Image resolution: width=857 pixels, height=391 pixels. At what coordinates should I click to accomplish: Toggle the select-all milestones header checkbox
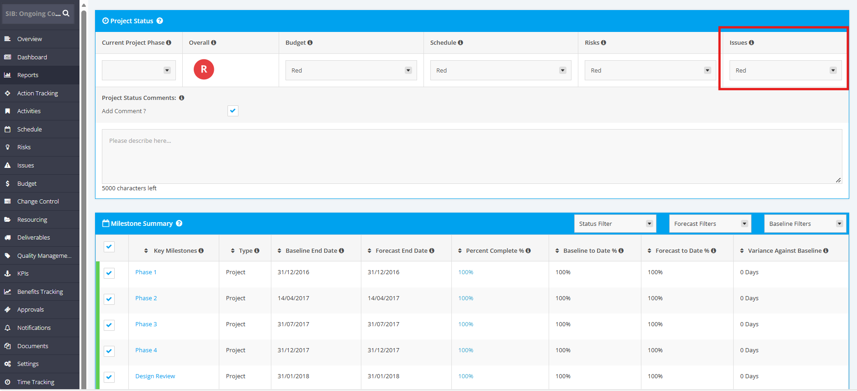[x=109, y=247]
